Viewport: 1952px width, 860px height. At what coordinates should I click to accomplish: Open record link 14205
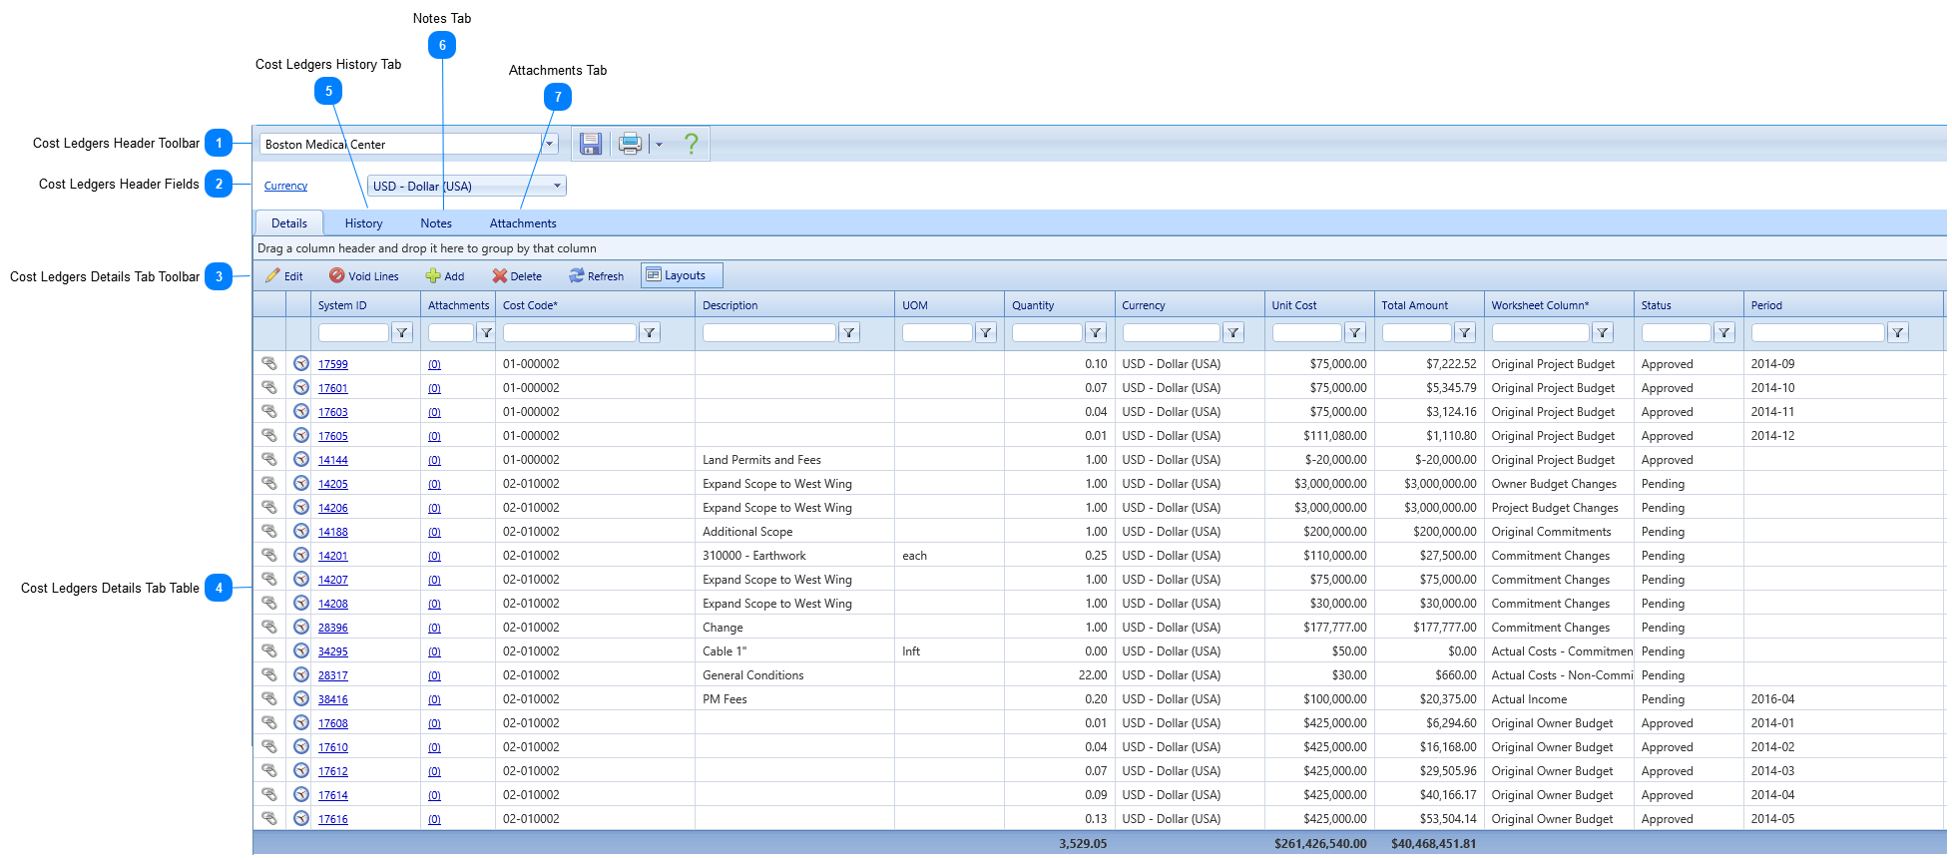332,484
